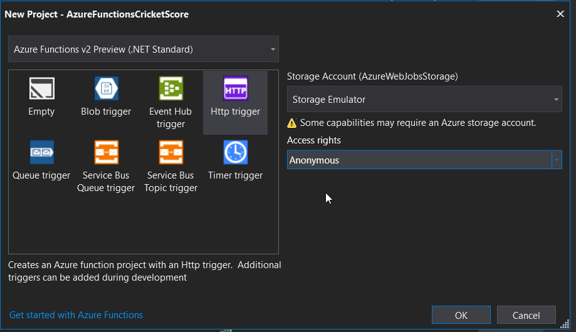Click OK to create the project
Image resolution: width=576 pixels, height=332 pixels.
[x=461, y=315]
